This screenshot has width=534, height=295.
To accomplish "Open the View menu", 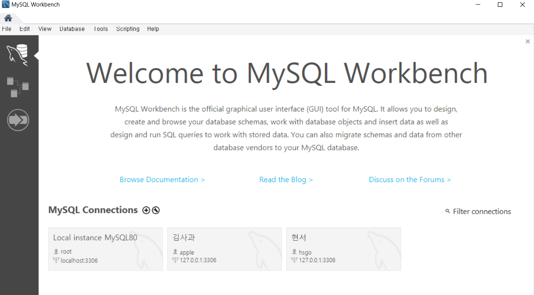I will click(45, 29).
